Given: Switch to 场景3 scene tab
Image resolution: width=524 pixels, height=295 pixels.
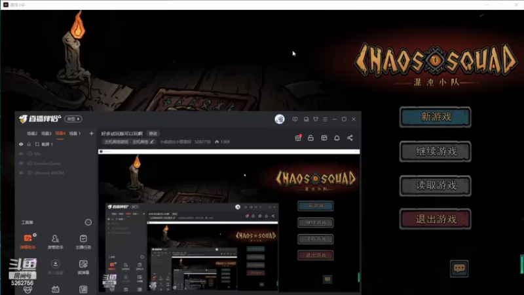Looking at the screenshot, I should pos(46,134).
